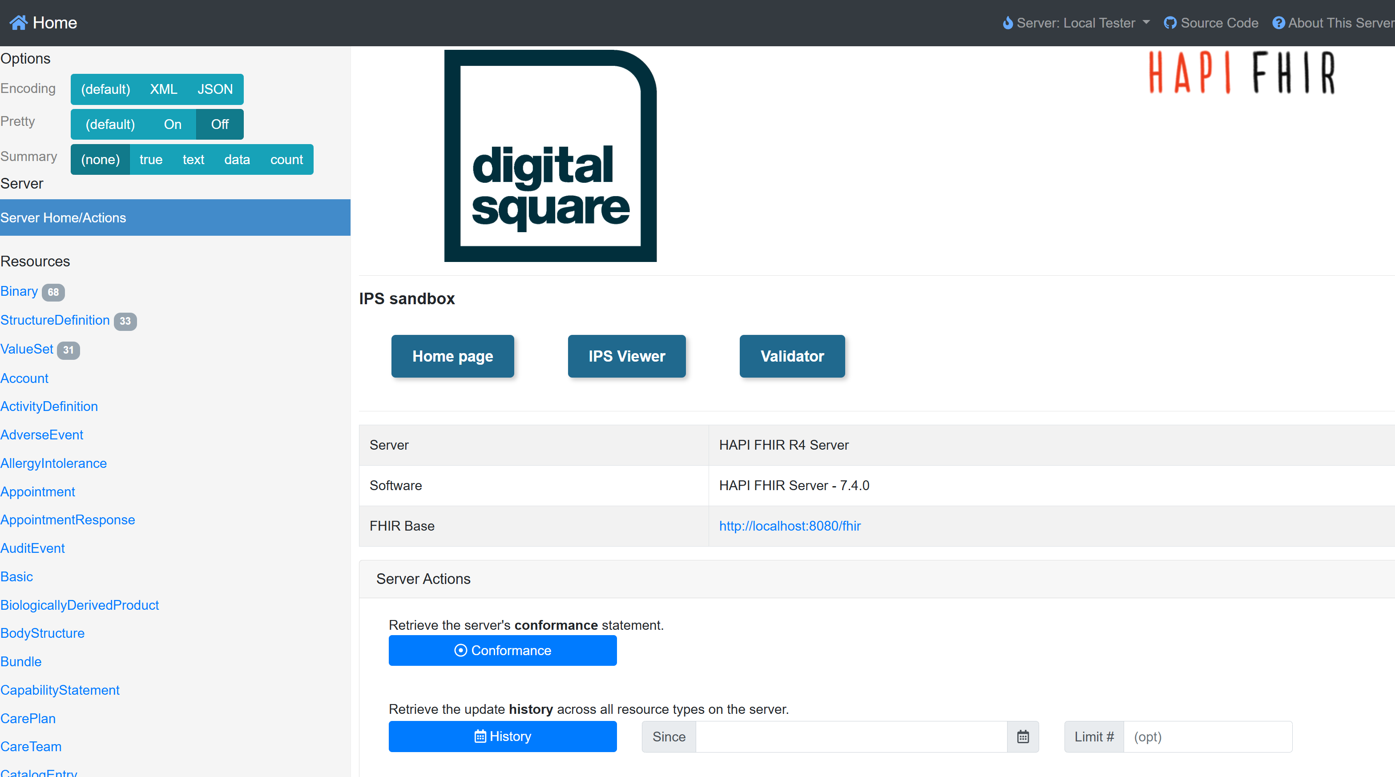Open the IPS Viewer button
The height and width of the screenshot is (777, 1395).
coord(627,356)
